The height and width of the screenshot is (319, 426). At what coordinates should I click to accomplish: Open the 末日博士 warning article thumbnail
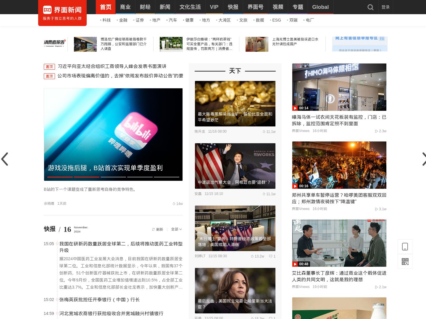235,228
